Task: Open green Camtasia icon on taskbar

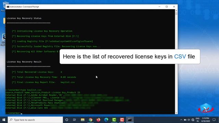Action: coord(114,120)
